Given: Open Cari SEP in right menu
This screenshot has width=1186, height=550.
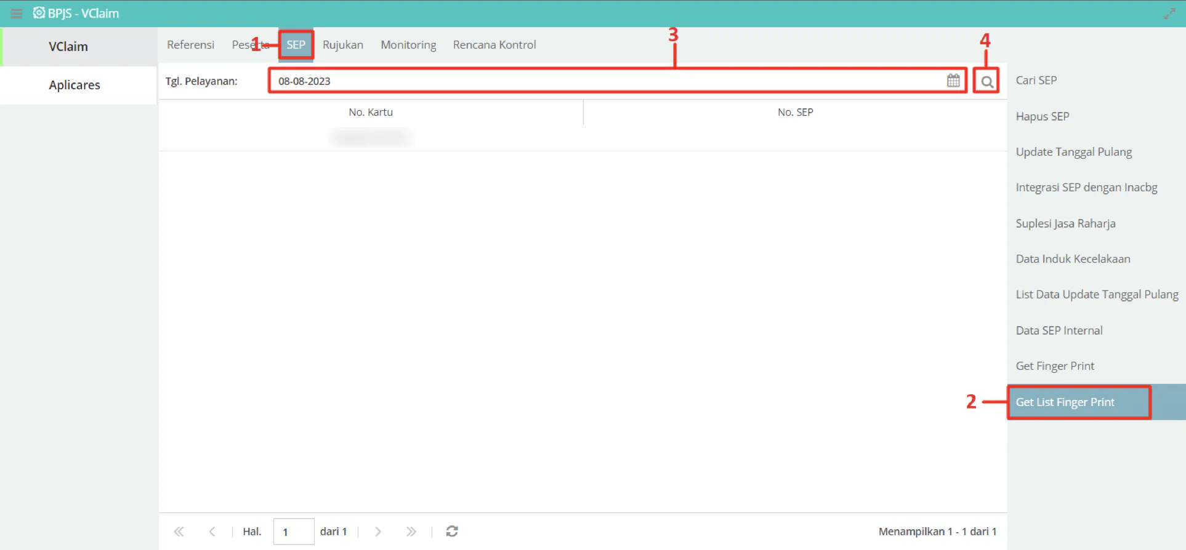Looking at the screenshot, I should coord(1036,81).
